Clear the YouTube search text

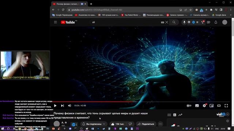[167, 22]
